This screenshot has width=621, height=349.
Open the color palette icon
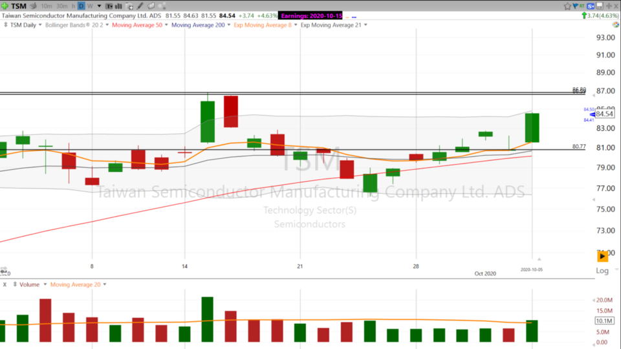click(615, 25)
